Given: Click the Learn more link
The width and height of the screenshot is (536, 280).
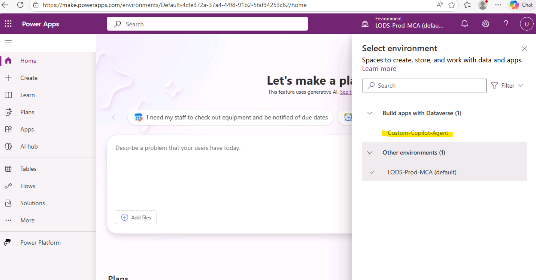Looking at the screenshot, I should [379, 69].
